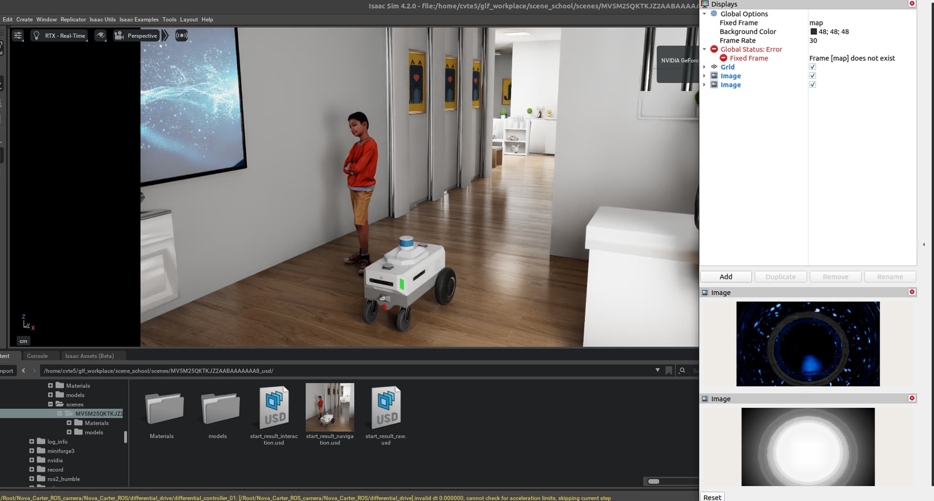Go back in the content browser
Screen dimensions: 934x501
pos(23,370)
